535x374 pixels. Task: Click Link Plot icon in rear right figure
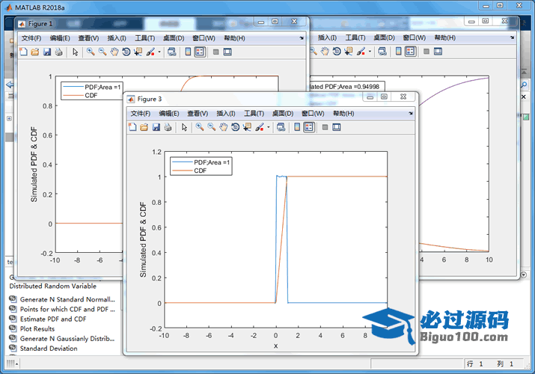[382, 52]
